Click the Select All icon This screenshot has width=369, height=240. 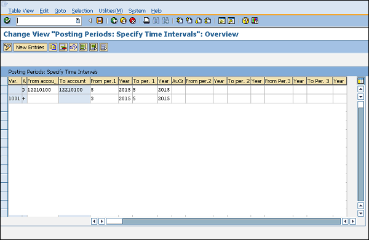83,47
